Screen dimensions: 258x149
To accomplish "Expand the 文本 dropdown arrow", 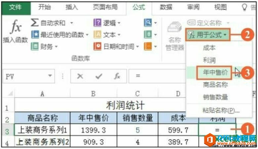I will [x=119, y=35].
